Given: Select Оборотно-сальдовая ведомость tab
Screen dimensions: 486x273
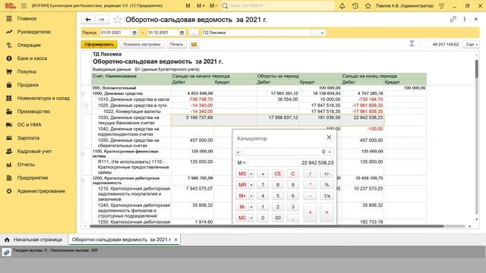Looking at the screenshot, I should tap(121, 240).
